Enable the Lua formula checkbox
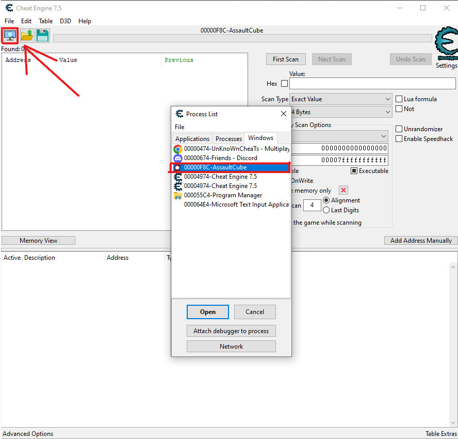 pos(399,99)
